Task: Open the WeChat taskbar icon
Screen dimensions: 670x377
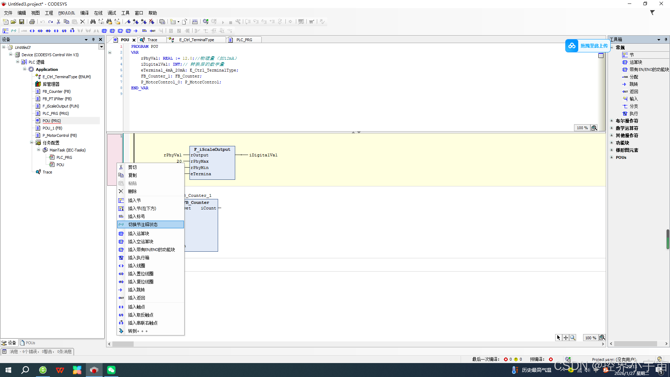Action: (x=111, y=370)
